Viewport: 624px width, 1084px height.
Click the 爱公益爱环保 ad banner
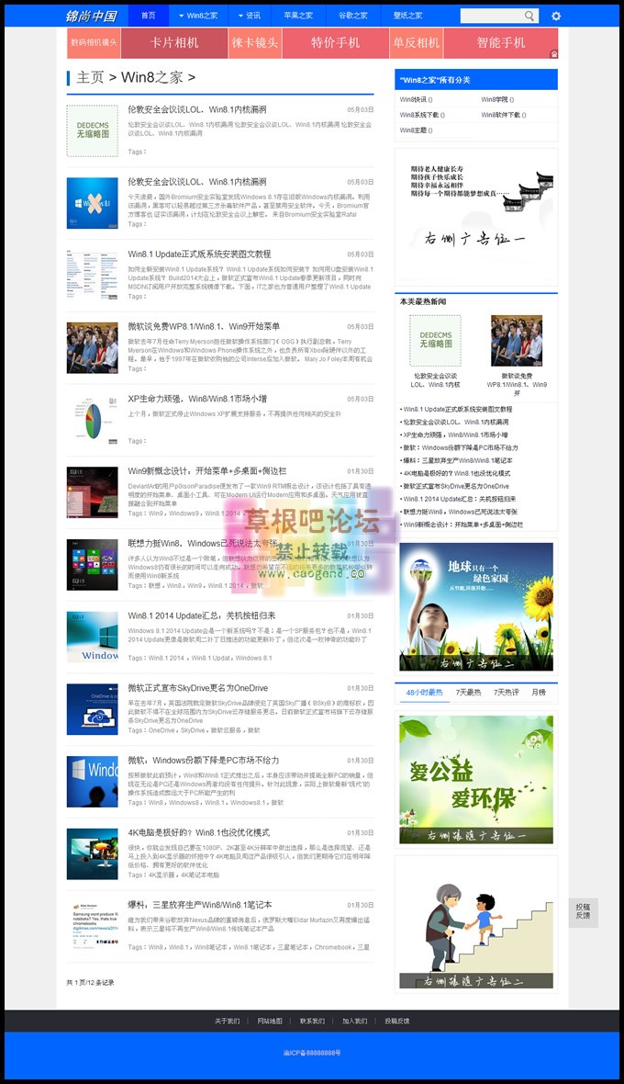(476, 779)
